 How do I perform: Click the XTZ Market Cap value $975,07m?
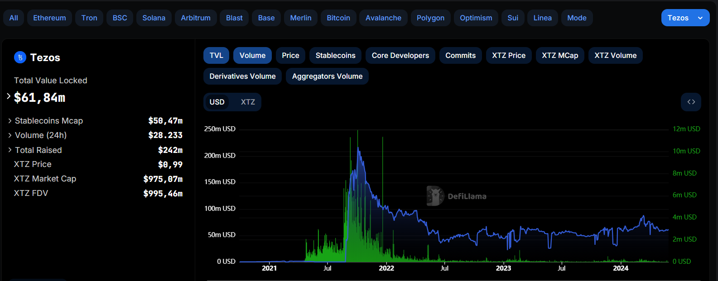pos(163,179)
